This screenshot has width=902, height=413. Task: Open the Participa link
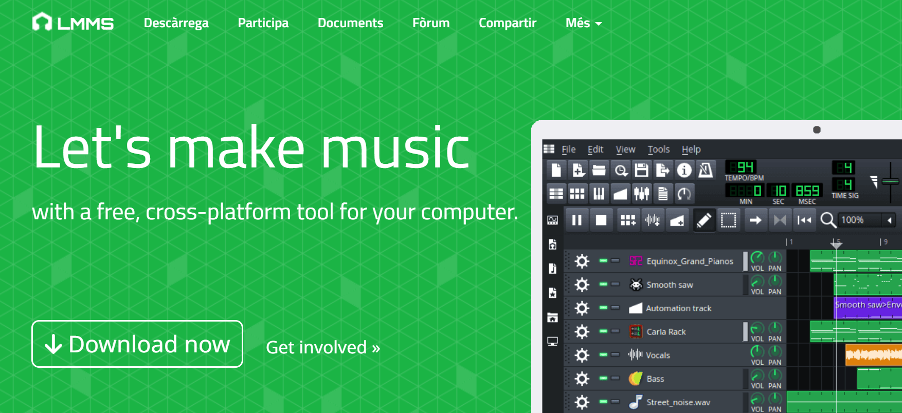tap(263, 23)
